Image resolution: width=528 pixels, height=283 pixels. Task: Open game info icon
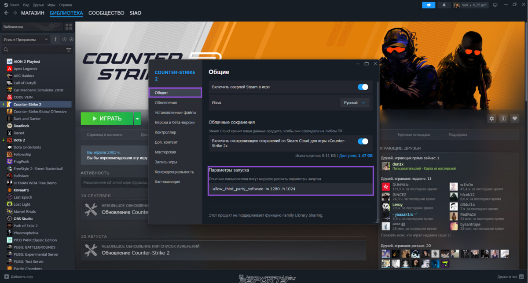[503, 118]
